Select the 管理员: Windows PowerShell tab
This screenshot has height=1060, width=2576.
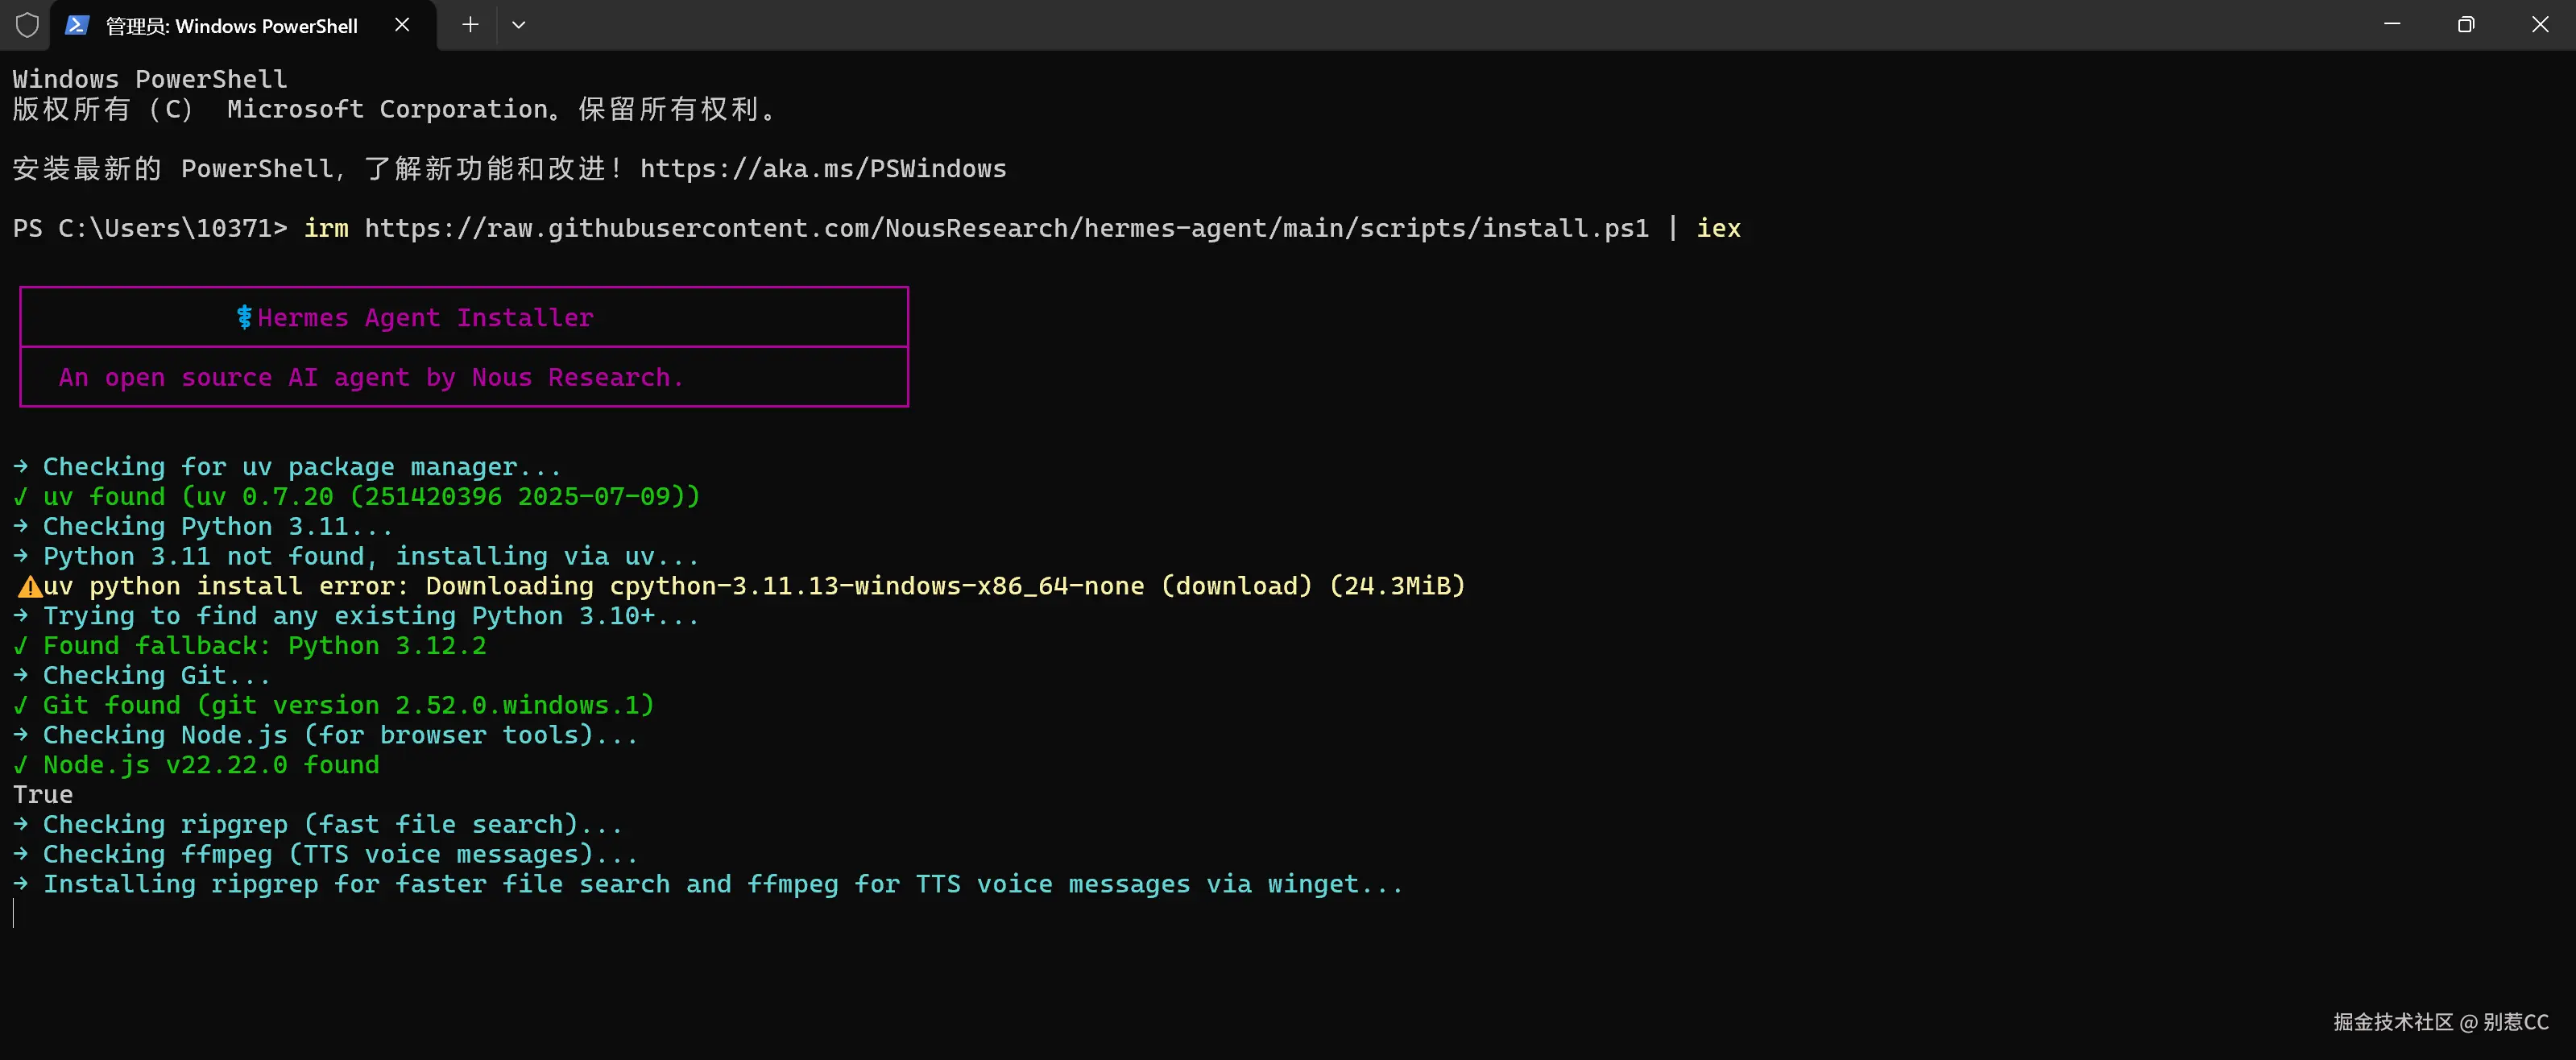point(231,26)
